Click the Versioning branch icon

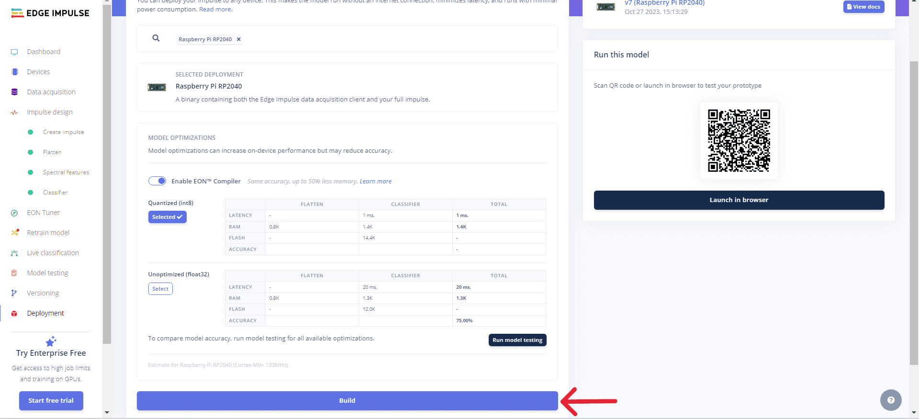point(14,293)
